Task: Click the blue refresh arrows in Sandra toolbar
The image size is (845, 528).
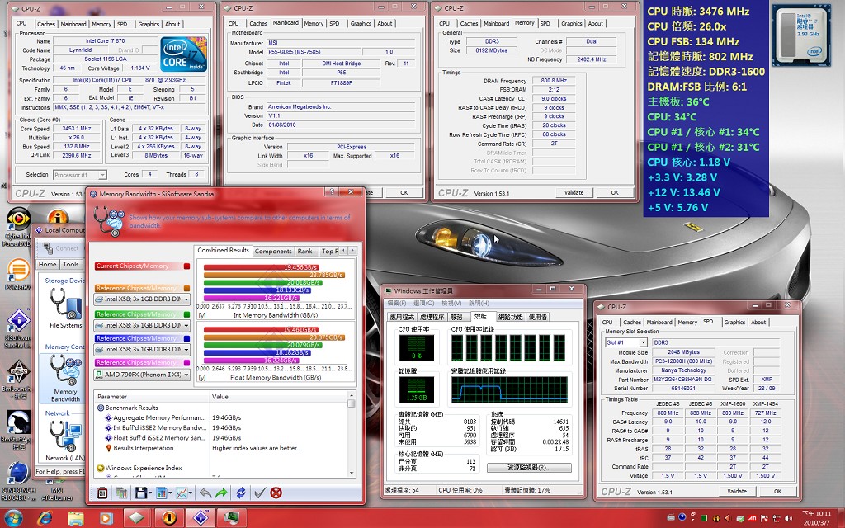Action: [x=241, y=493]
